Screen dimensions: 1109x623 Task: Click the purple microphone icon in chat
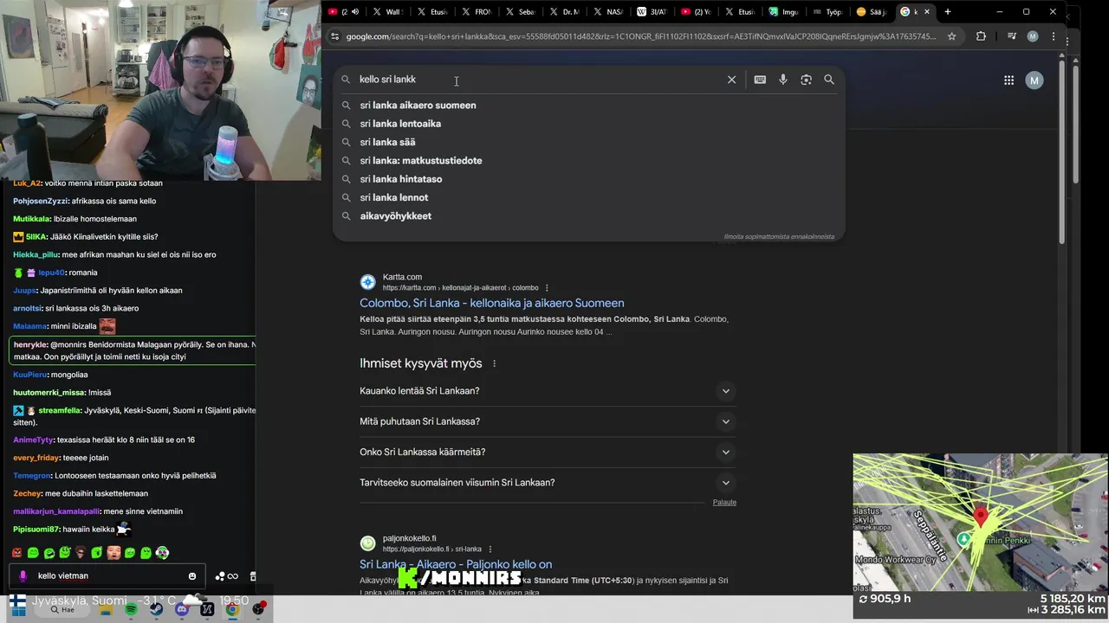(23, 576)
